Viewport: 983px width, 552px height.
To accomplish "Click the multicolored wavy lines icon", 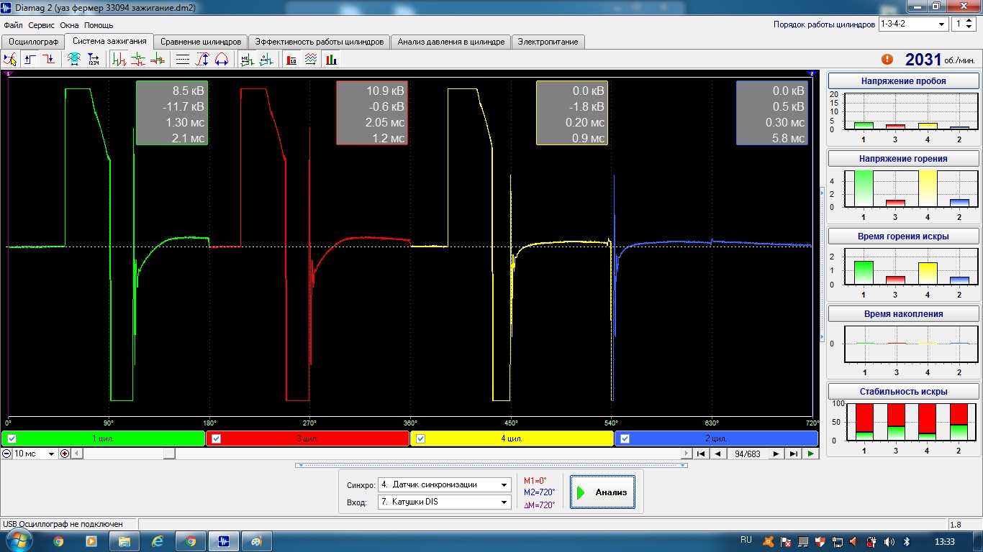I will (x=311, y=60).
